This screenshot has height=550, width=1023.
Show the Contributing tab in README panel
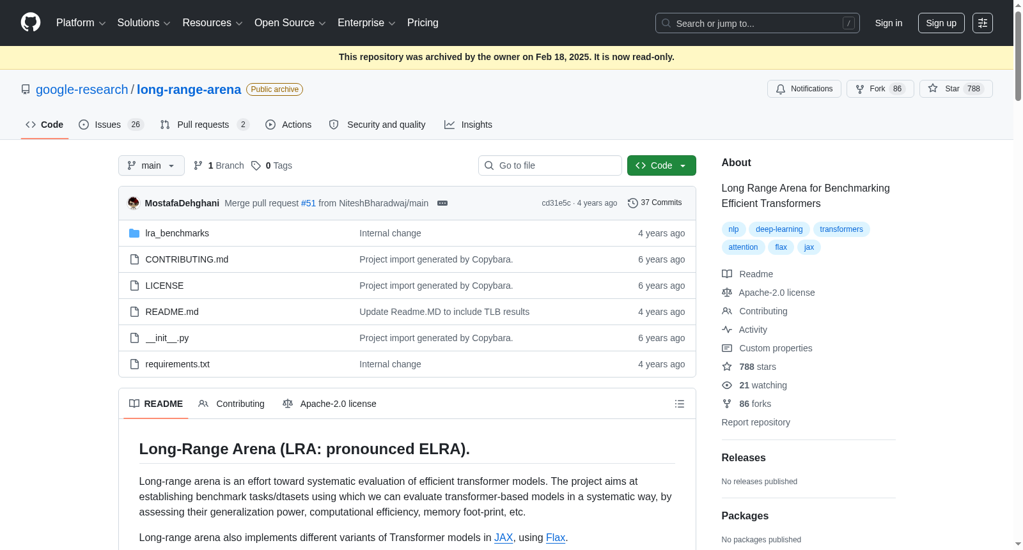pos(231,404)
